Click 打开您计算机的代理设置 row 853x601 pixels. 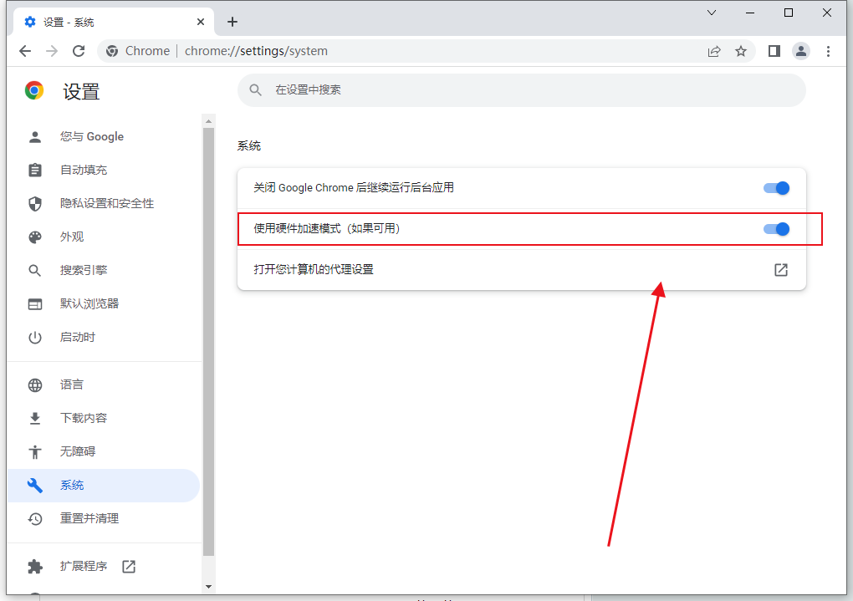pos(522,270)
